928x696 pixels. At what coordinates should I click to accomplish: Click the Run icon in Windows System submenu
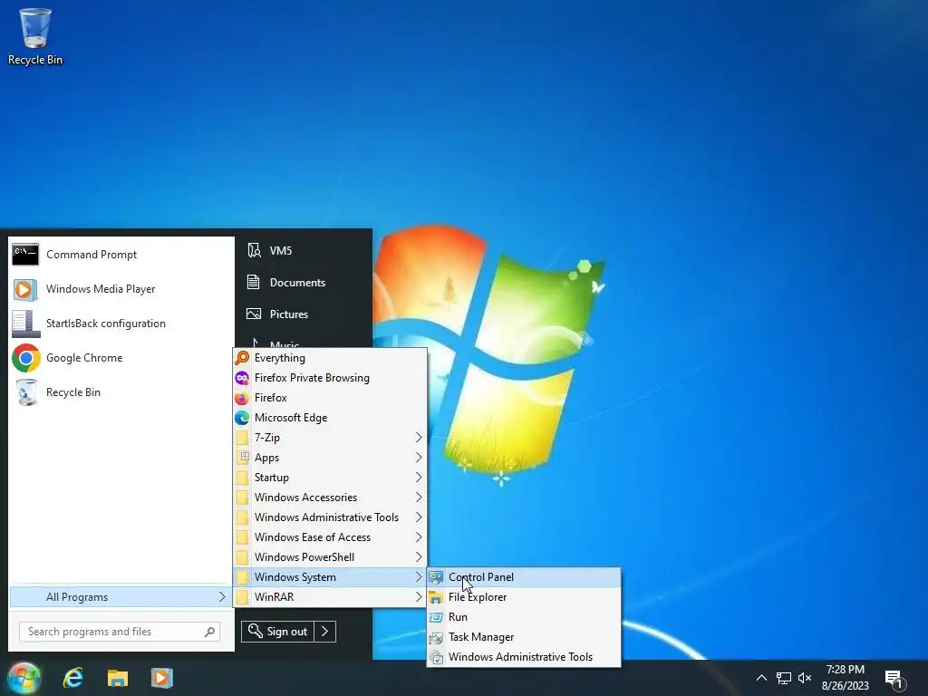[436, 617]
